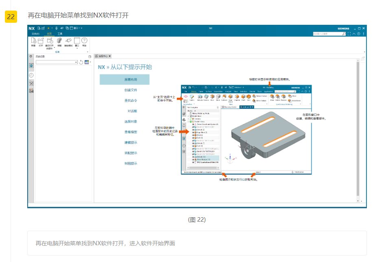This screenshot has height=262, width=375.
Task: Click the scrollbar up arrow in 发现中心
Action: point(358,60)
